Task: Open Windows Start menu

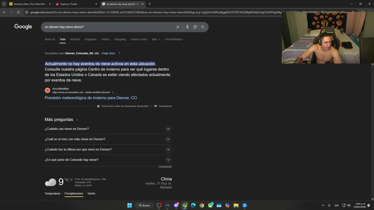Action: pos(129,205)
